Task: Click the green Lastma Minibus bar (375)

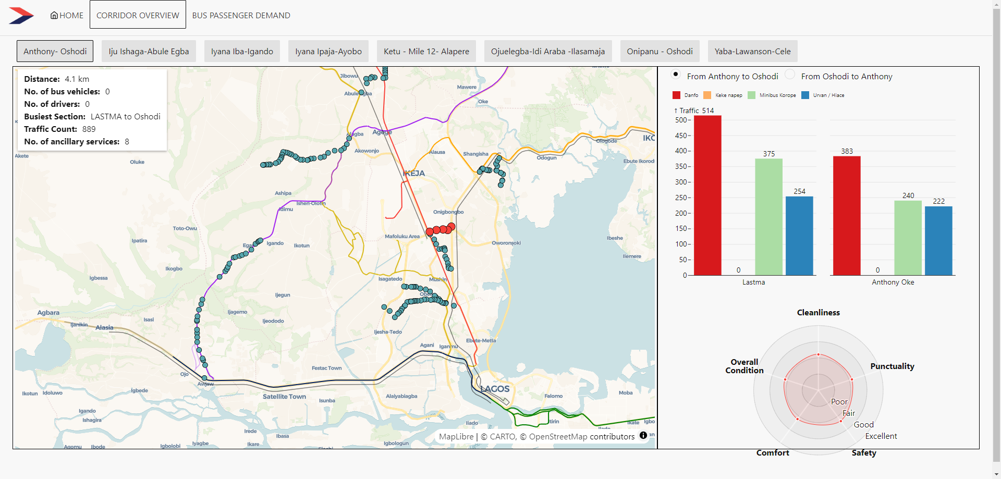Action: coord(768,217)
